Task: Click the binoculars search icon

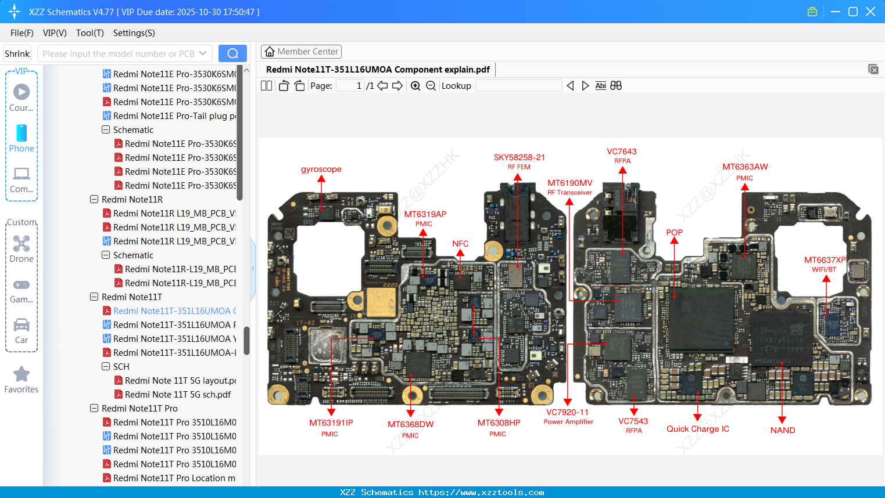Action: [616, 85]
